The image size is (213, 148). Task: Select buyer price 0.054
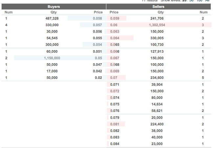coord(97,45)
